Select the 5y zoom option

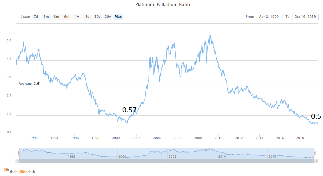point(87,17)
